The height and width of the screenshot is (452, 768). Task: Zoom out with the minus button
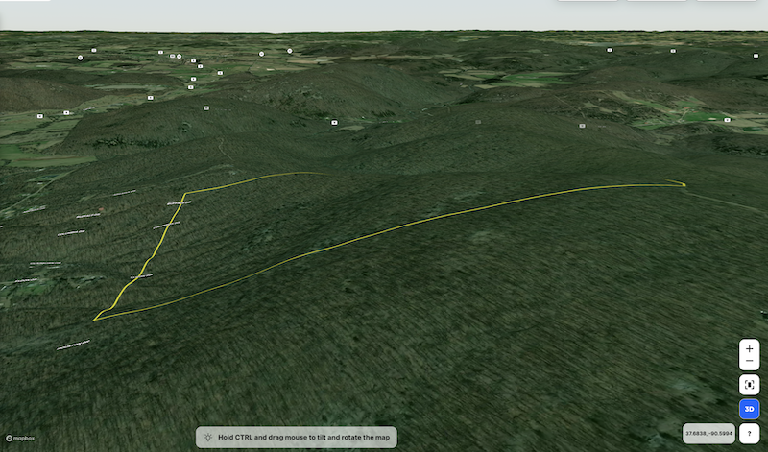749,362
